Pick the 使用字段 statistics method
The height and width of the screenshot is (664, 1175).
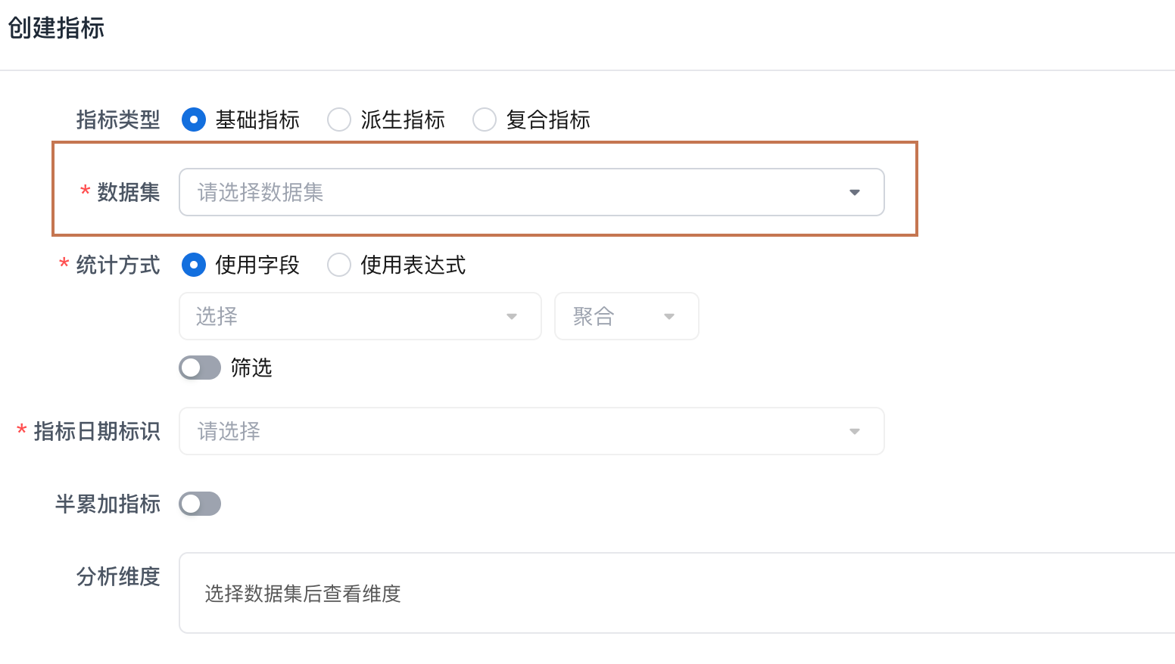click(x=194, y=265)
